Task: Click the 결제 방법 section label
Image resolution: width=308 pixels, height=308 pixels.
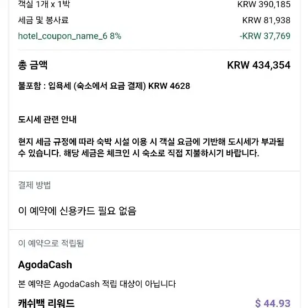Action: click(x=34, y=185)
